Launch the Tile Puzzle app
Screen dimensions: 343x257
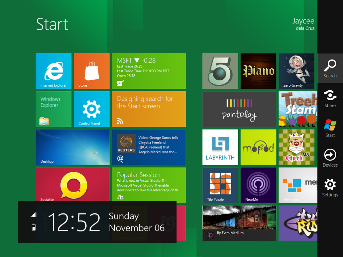(x=220, y=185)
